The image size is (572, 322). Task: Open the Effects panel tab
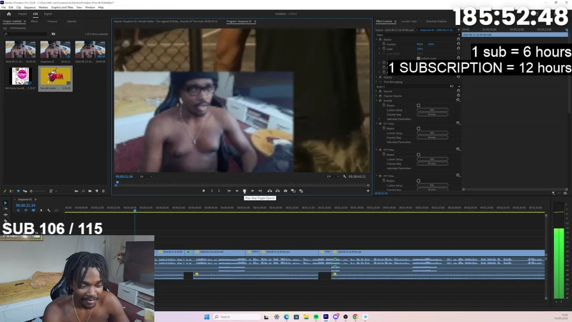[34, 21]
